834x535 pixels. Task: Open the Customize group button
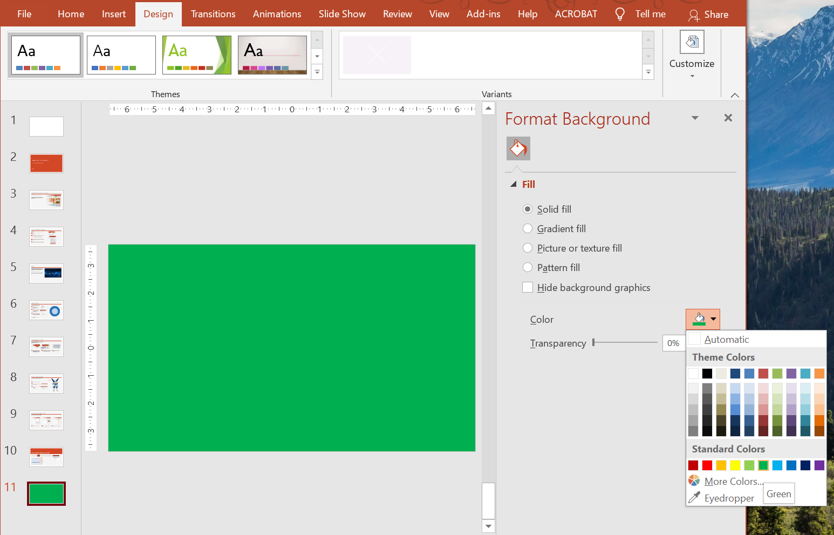692,55
